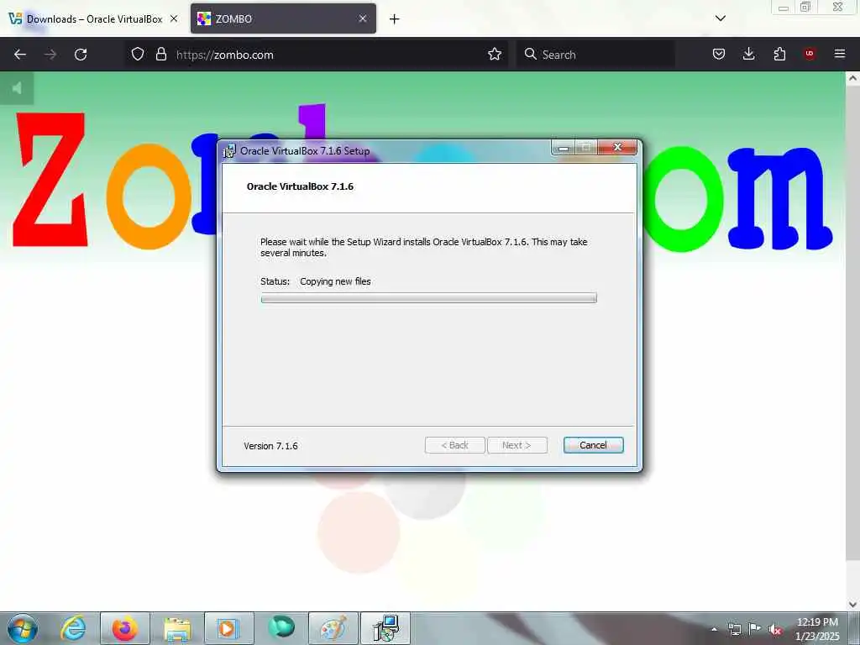Go back using Firefox back arrow

tap(20, 55)
